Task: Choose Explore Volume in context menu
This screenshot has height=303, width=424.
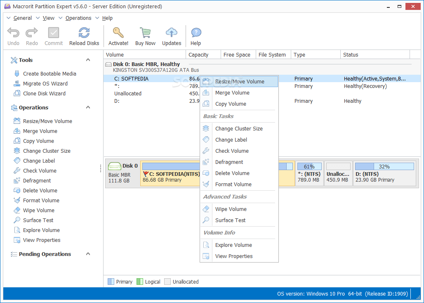Action: 239,245
